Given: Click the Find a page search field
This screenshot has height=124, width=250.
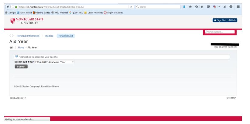Looking at the screenshot, I should point(220,32).
